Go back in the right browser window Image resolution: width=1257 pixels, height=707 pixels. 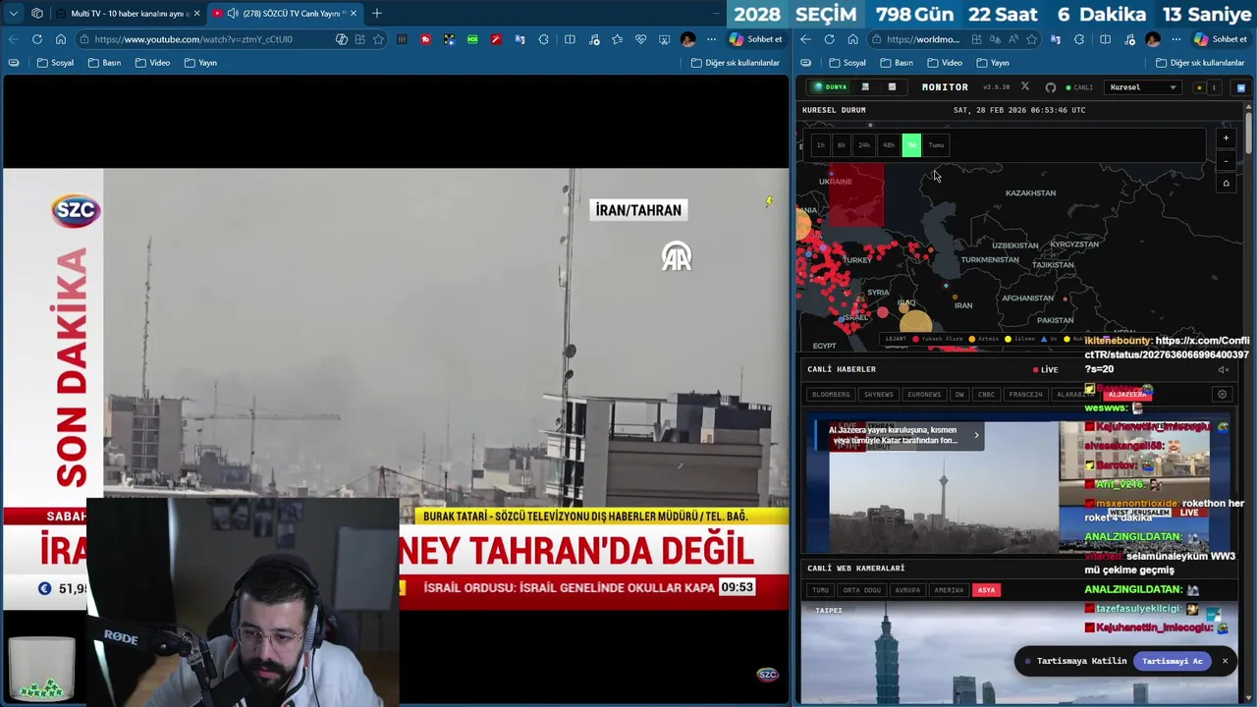point(805,39)
